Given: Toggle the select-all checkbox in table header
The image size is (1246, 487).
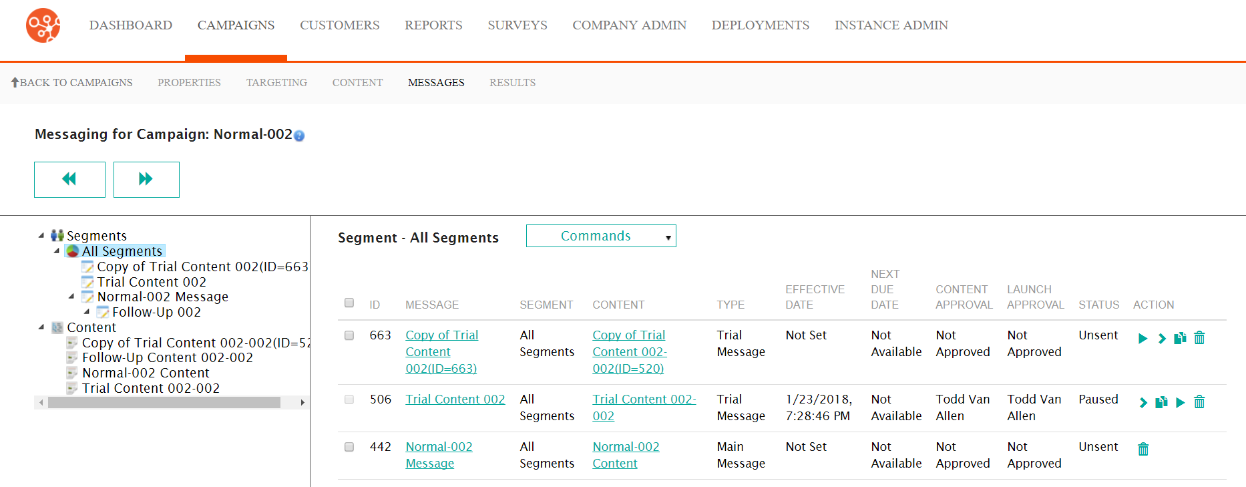Looking at the screenshot, I should pyautogui.click(x=349, y=303).
